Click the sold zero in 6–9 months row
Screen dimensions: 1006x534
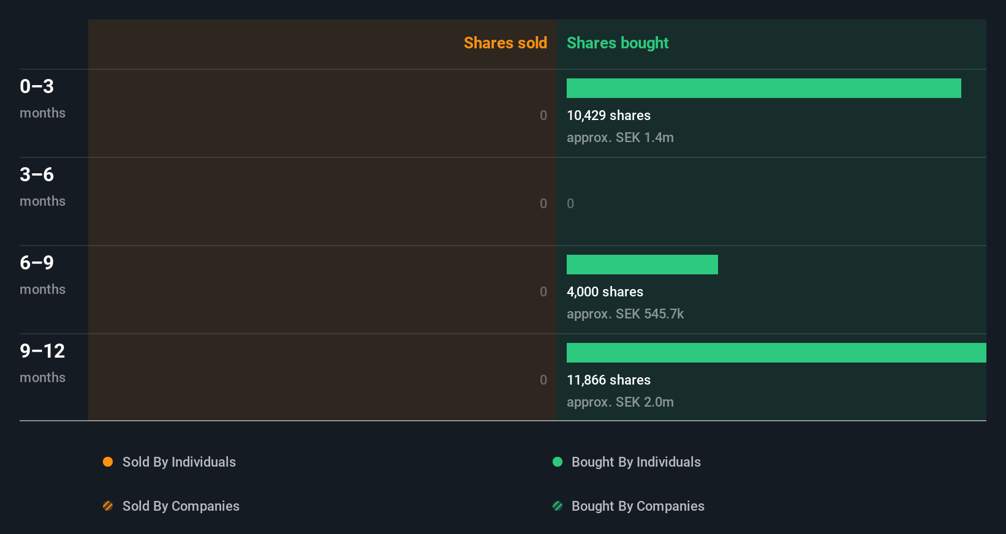[543, 291]
